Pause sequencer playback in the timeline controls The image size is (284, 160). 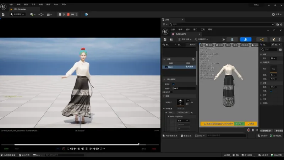(86, 149)
